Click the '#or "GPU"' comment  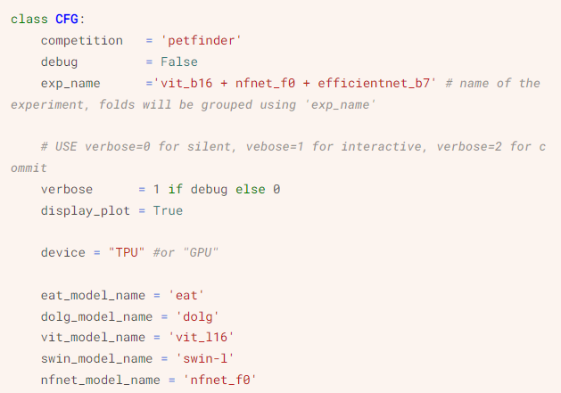click(186, 252)
